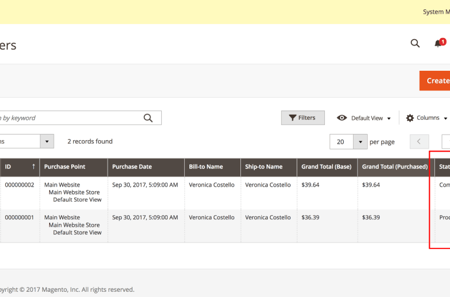450x297 pixels.
Task: Sort by Bill-to Name column header
Action: (212, 167)
